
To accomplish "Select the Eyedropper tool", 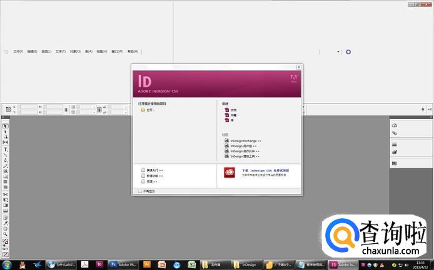I will (5, 223).
